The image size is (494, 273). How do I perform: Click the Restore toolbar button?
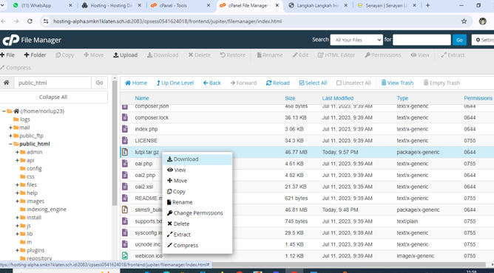pos(232,55)
